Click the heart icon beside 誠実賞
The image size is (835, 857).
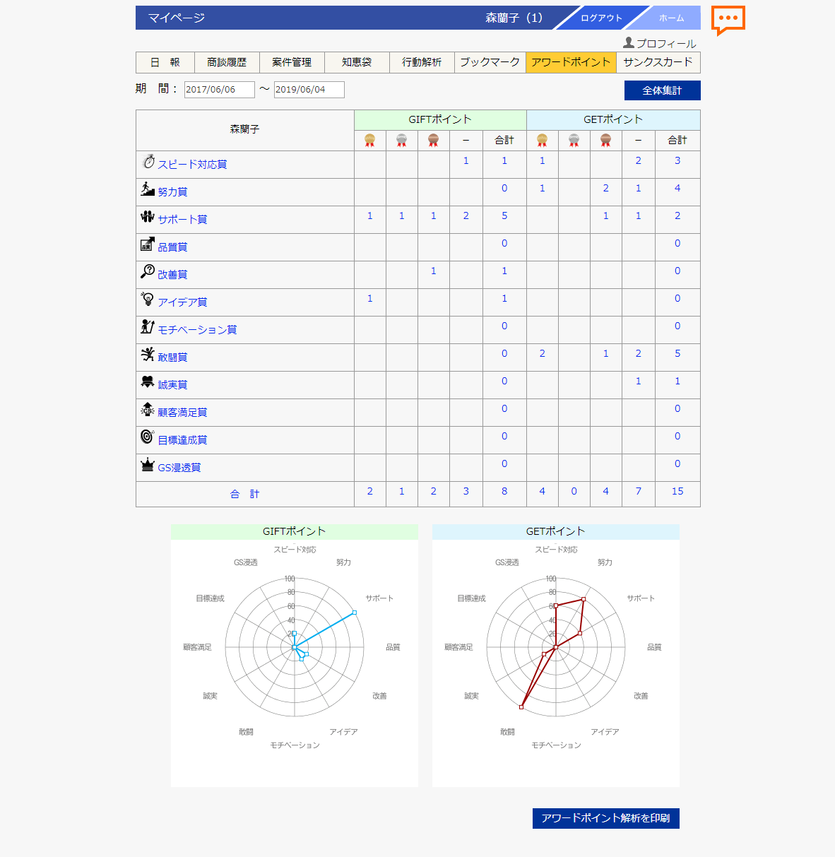[x=148, y=382]
